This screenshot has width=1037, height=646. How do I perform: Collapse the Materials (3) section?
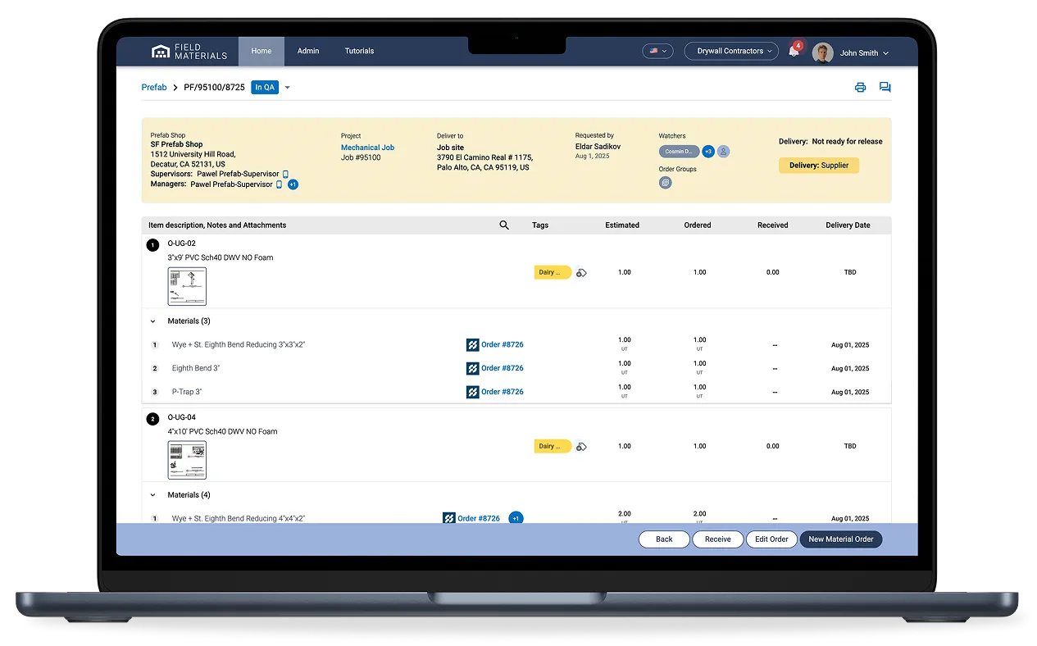(x=153, y=321)
